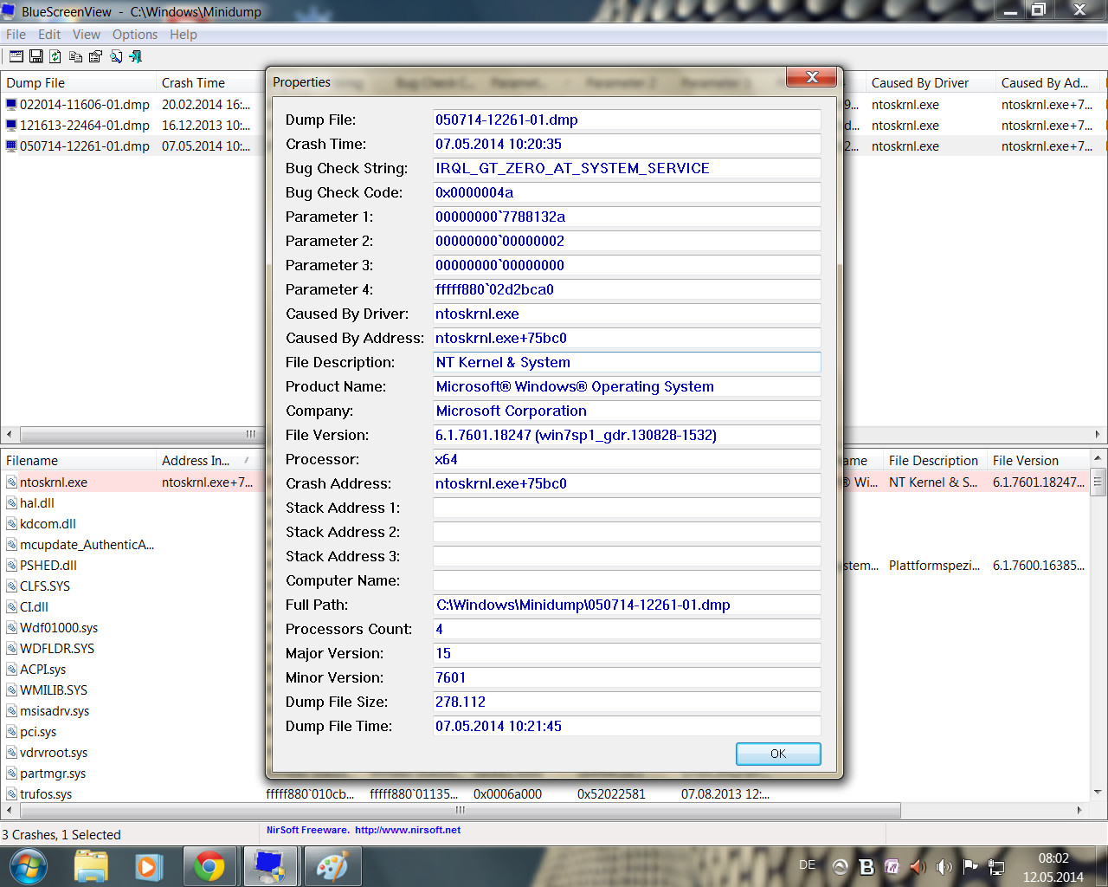Open the white speaker volume tray icon

click(944, 866)
